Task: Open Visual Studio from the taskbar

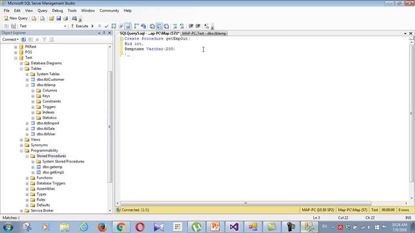Action: (234, 227)
